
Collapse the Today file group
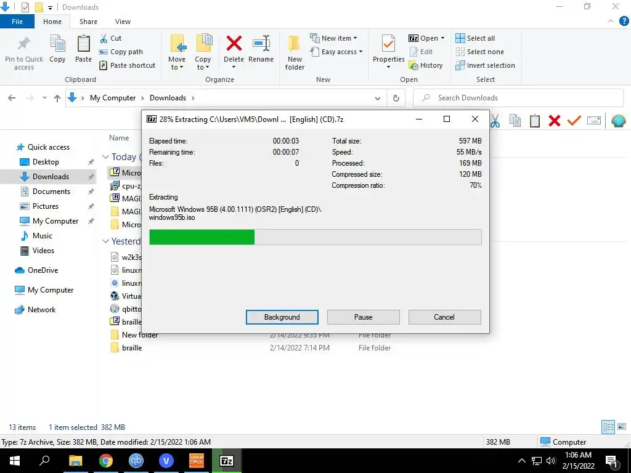105,157
